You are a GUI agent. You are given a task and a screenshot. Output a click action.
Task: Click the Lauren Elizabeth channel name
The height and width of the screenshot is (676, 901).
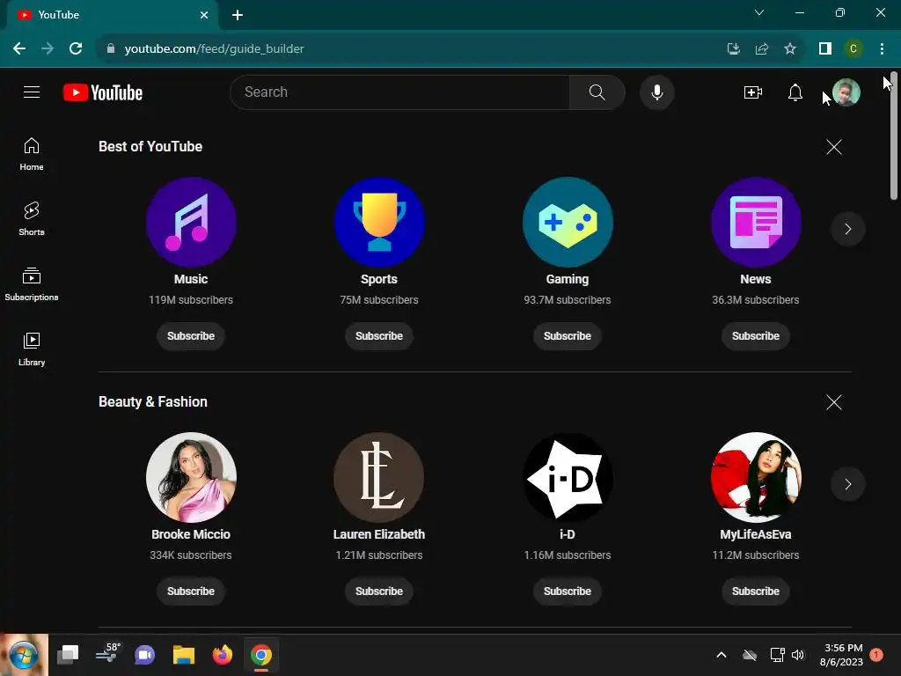click(379, 534)
